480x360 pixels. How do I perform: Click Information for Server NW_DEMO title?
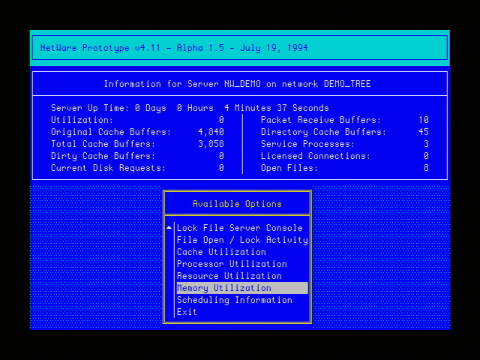(237, 84)
